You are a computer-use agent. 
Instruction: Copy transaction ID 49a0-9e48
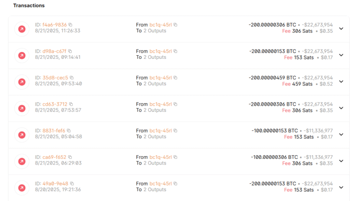72,184
